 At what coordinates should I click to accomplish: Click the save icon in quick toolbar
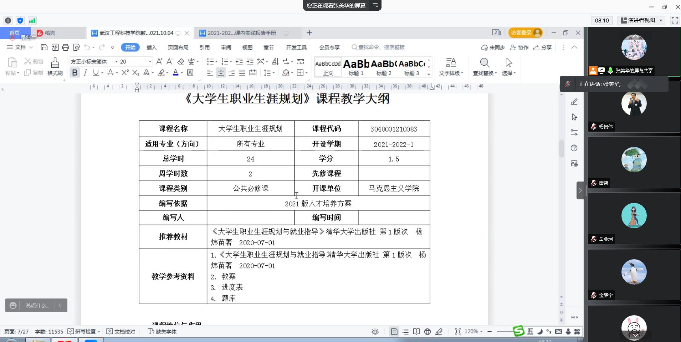(44, 47)
